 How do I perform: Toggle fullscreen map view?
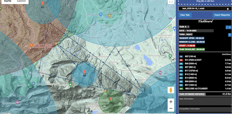(171, 1)
